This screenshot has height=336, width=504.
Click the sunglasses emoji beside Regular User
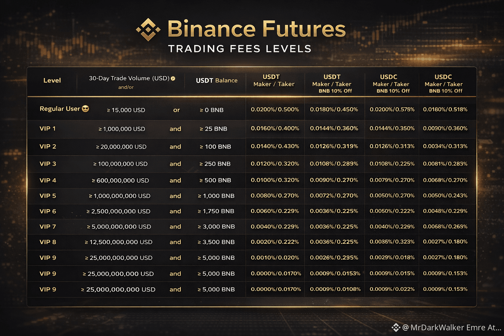coord(85,109)
